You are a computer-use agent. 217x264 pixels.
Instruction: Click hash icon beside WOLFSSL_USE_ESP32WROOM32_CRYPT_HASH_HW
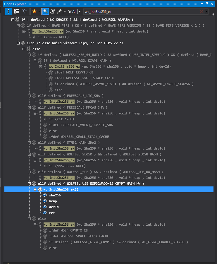(x=34, y=184)
